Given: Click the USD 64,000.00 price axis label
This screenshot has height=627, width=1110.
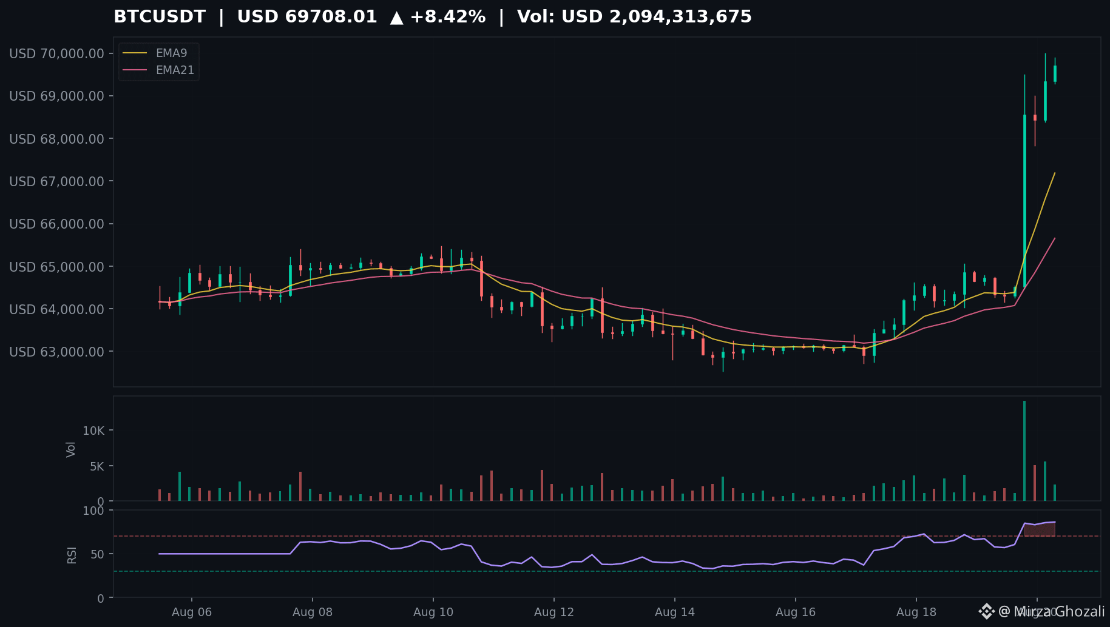Looking at the screenshot, I should 56,309.
